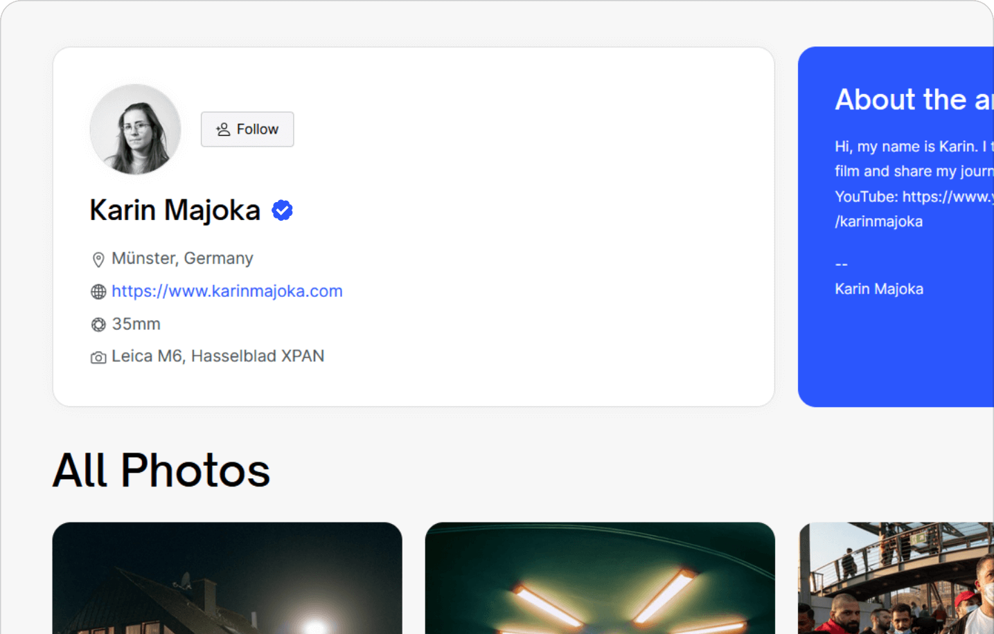This screenshot has width=994, height=634.
Task: Click the lens aperture icon beside 35mm
Action: [x=98, y=325]
